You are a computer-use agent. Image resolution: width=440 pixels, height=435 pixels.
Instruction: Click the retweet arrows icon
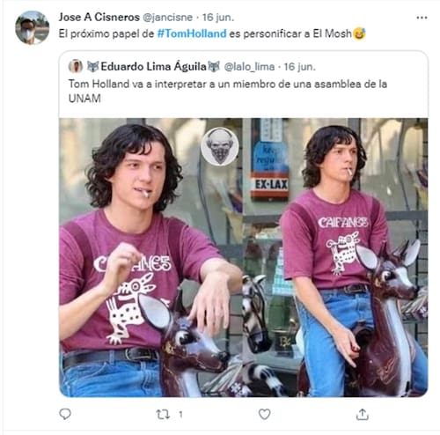(163, 415)
